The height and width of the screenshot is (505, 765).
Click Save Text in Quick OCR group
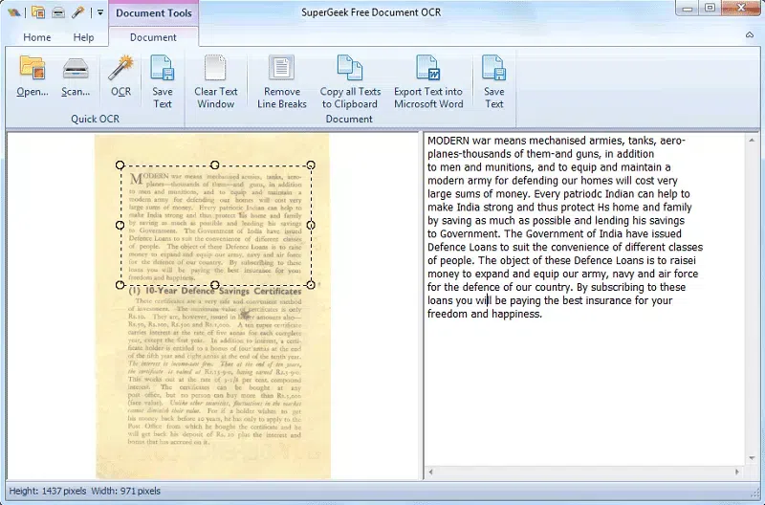click(163, 81)
